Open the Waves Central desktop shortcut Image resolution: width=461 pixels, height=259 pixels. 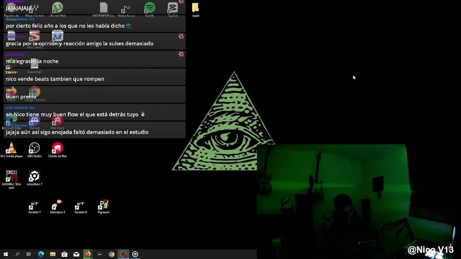coord(34,10)
